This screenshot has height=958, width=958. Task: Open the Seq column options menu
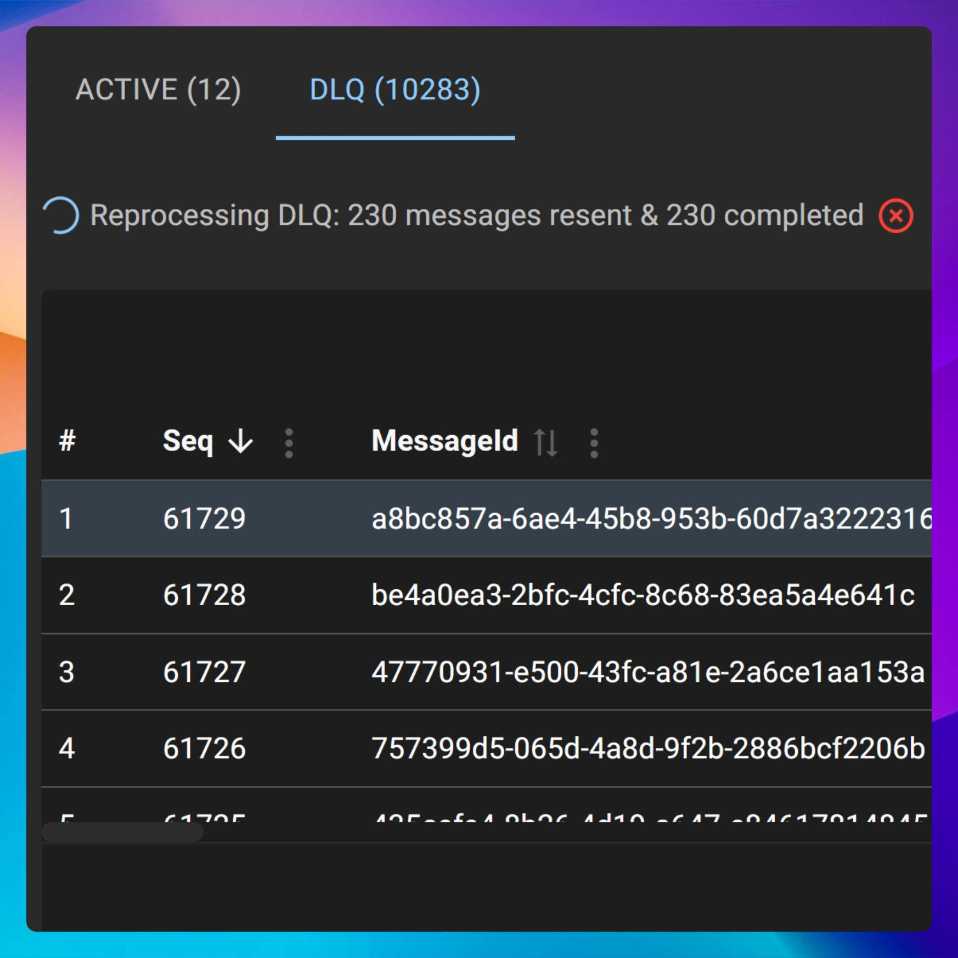[x=289, y=442]
